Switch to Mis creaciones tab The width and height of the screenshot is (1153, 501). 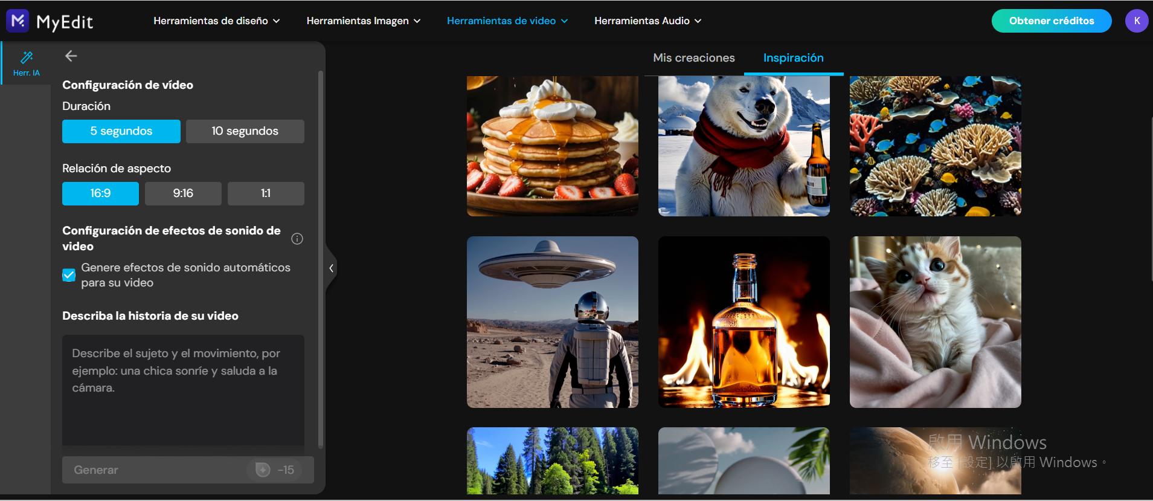(694, 58)
